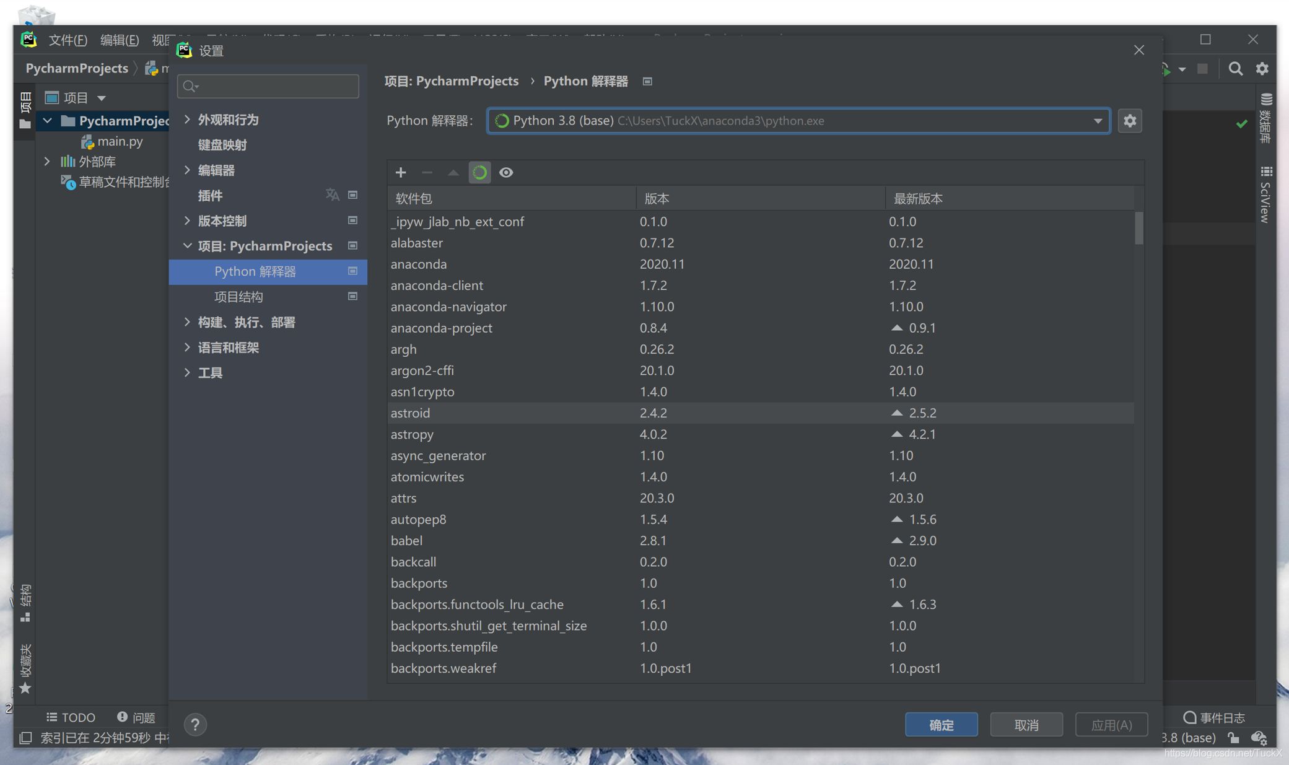This screenshot has width=1289, height=765.
Task: Click project-level marker icon beside 插件
Action: point(352,195)
